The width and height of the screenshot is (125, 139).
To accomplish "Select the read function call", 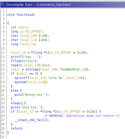I will pos(14,65).
